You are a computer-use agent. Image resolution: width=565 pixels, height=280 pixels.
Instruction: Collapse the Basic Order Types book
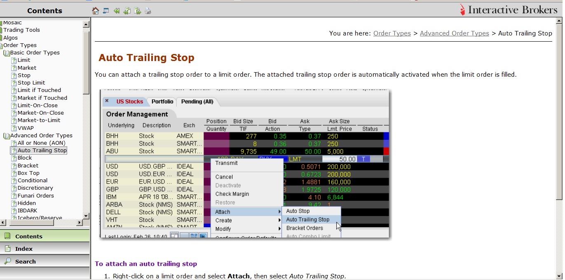pos(7,53)
